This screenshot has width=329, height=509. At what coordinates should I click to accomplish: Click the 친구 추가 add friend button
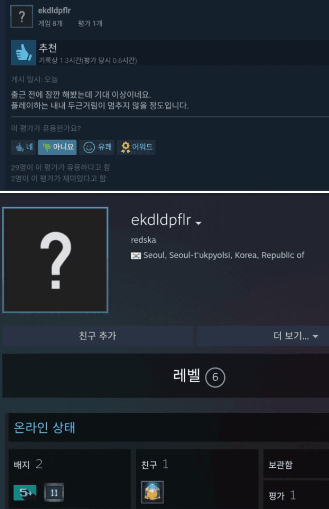click(x=97, y=336)
